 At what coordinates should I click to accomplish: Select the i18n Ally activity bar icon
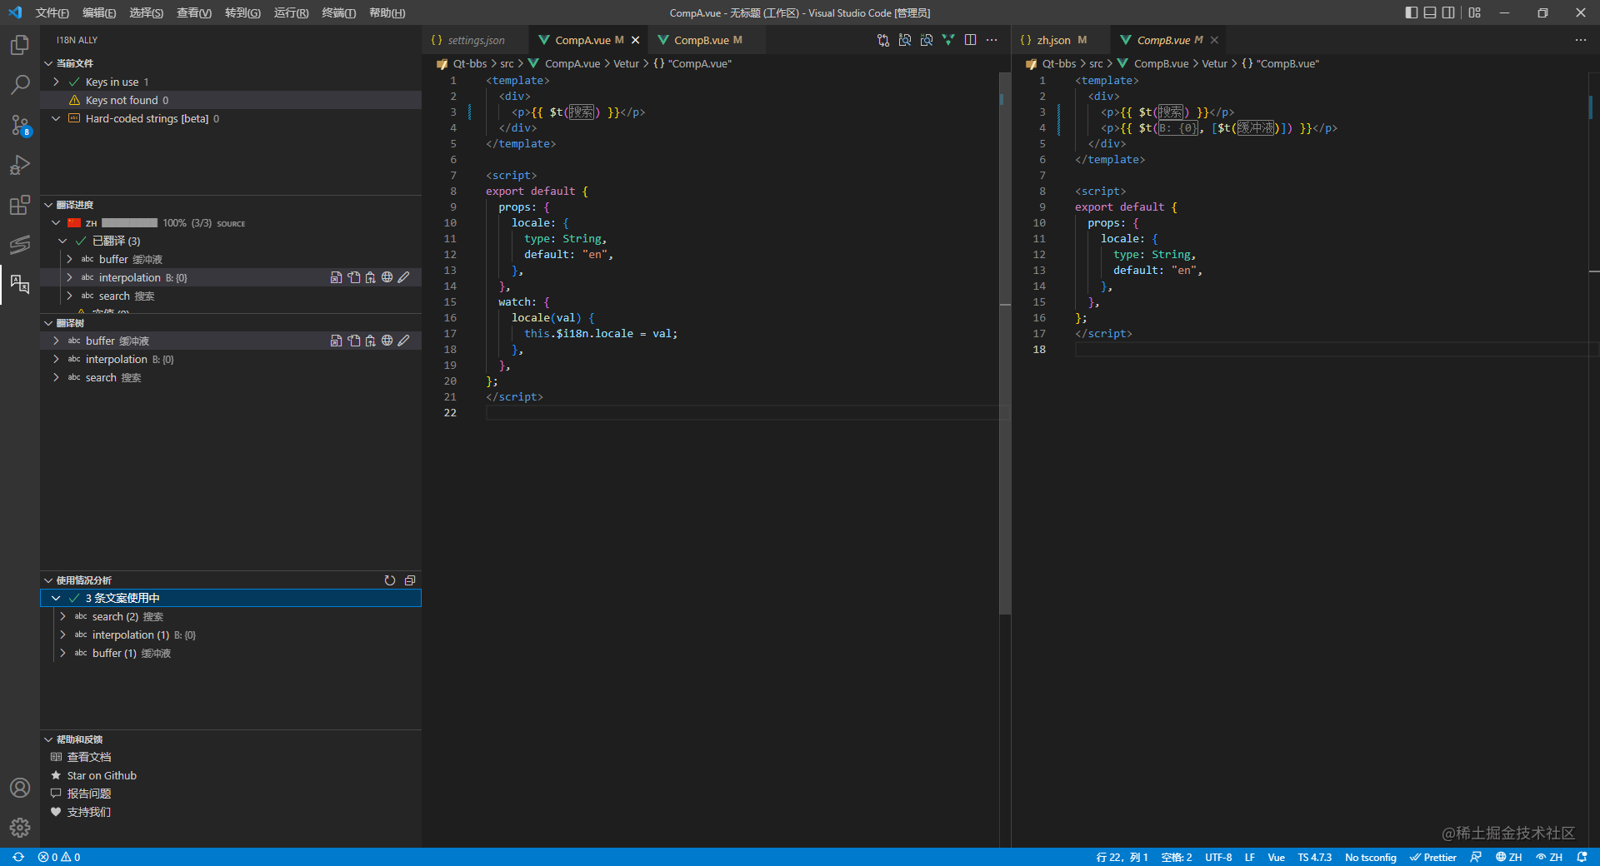(x=19, y=285)
